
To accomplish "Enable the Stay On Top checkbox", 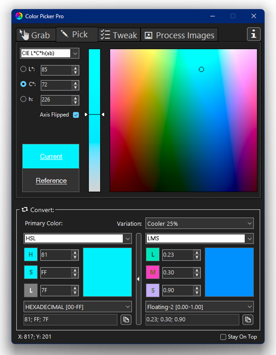I will pyautogui.click(x=223, y=337).
